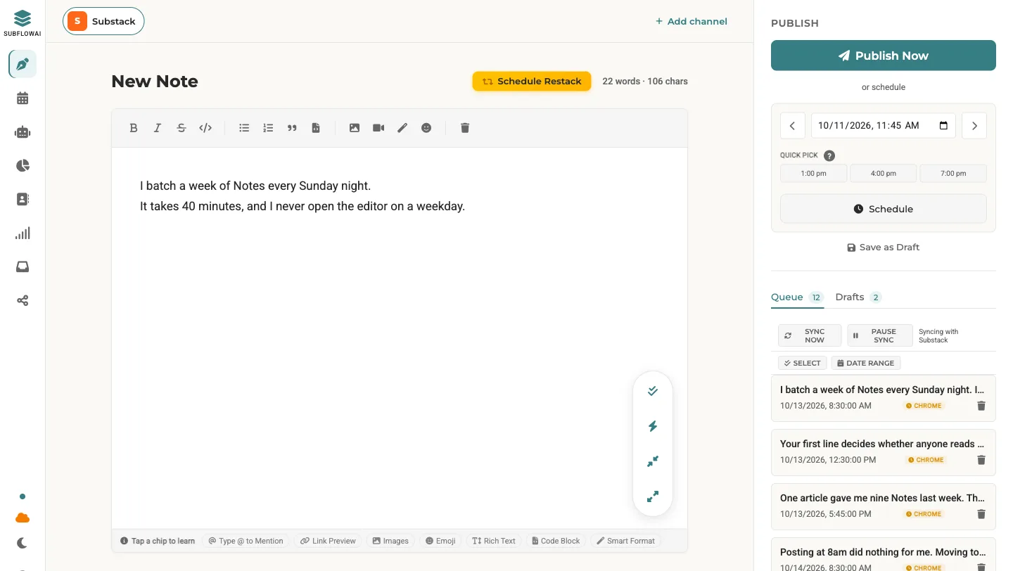Click Add channel link
The image size is (1013, 571).
pyautogui.click(x=692, y=21)
